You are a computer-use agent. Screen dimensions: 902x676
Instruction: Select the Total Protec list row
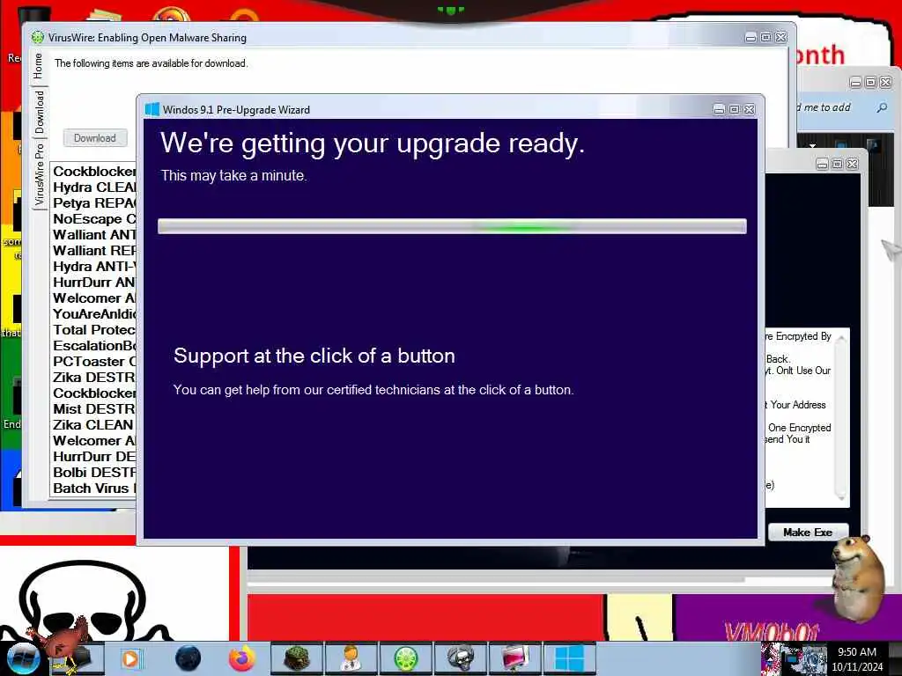point(94,329)
